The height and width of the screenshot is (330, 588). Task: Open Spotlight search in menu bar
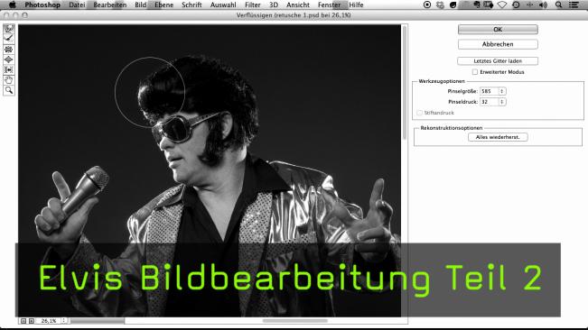click(x=559, y=5)
